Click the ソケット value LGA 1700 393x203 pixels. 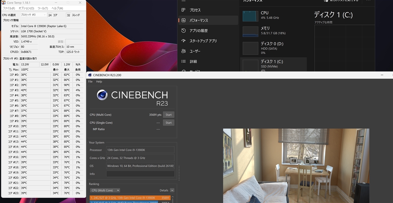pos(52,31)
